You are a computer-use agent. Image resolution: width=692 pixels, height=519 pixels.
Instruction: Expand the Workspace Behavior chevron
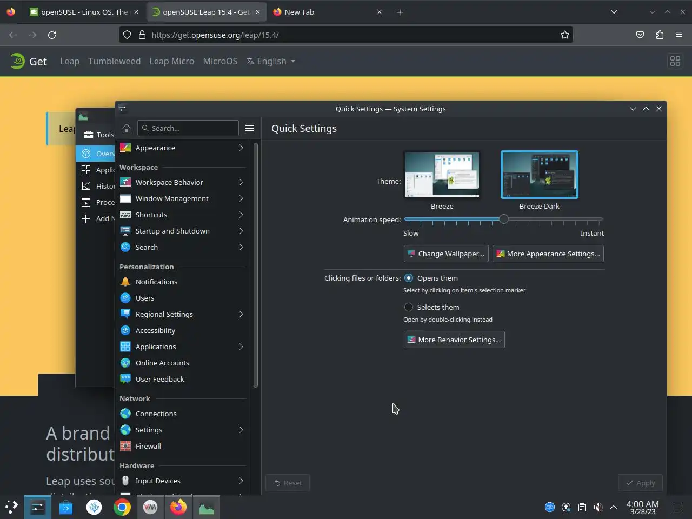coord(241,182)
